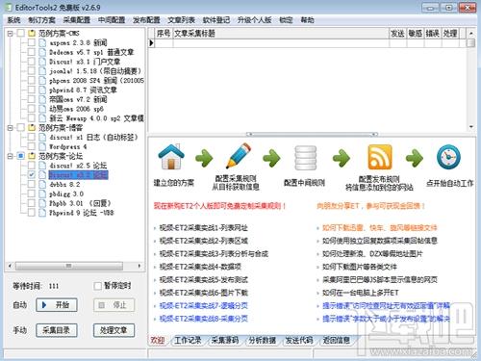The height and width of the screenshot is (361, 481).
Task: Open the 系统 menu
Action: [13, 20]
